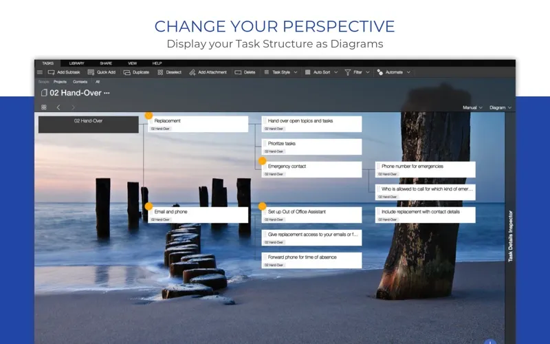Click the 'Hand over open topics and tasks' text
Viewport: 550px width, 344px height.
(300, 121)
